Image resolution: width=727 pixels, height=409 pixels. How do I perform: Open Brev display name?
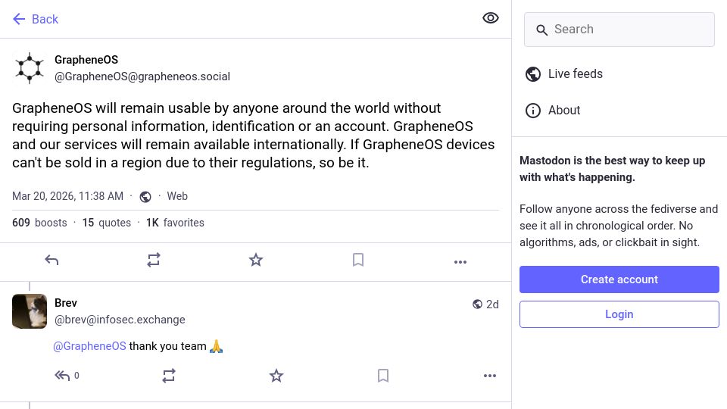click(66, 303)
